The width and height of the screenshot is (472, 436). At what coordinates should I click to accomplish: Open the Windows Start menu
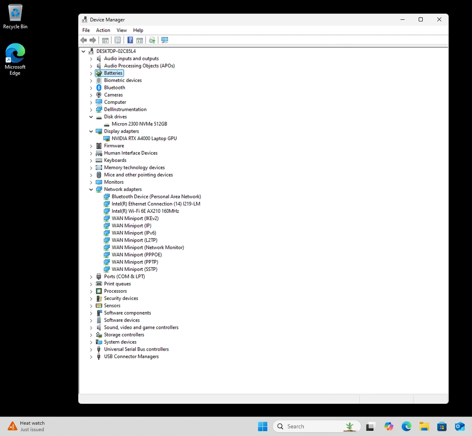click(263, 427)
